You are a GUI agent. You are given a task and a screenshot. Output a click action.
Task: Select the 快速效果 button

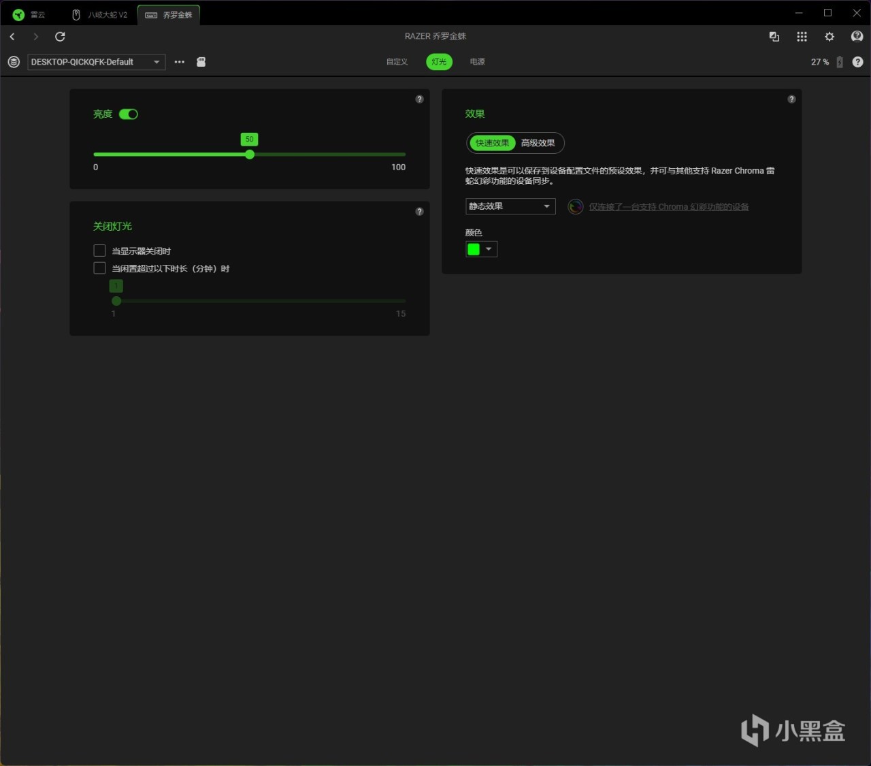click(492, 143)
